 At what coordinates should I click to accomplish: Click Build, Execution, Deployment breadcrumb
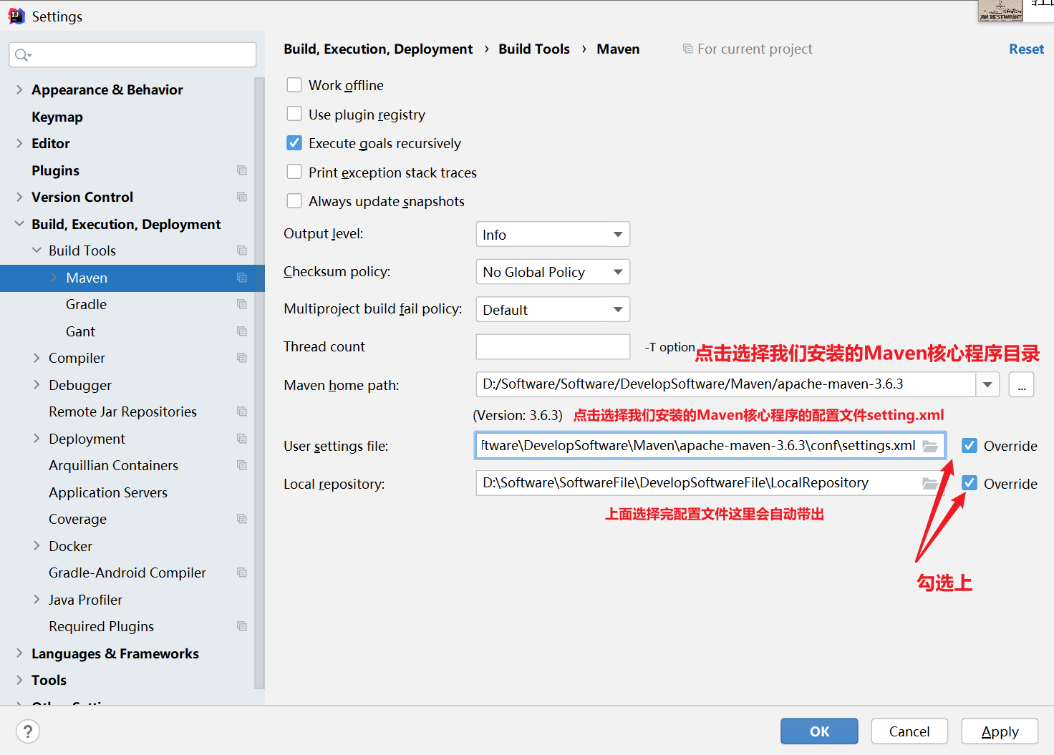[378, 49]
